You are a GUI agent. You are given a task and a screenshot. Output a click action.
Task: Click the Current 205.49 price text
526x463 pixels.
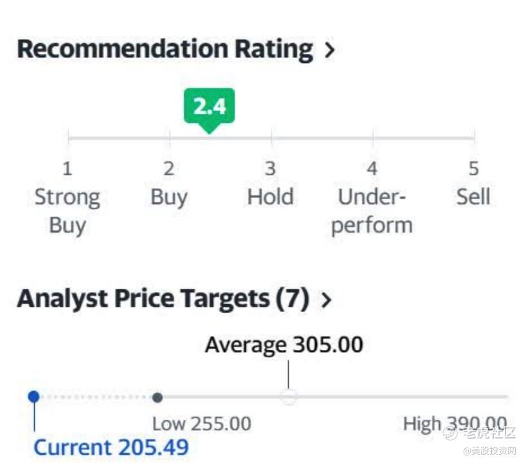point(111,447)
